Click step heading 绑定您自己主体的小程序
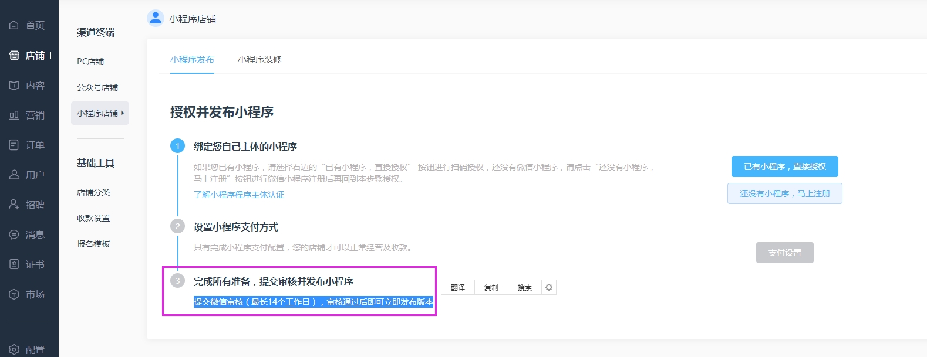Image resolution: width=927 pixels, height=357 pixels. tap(245, 147)
